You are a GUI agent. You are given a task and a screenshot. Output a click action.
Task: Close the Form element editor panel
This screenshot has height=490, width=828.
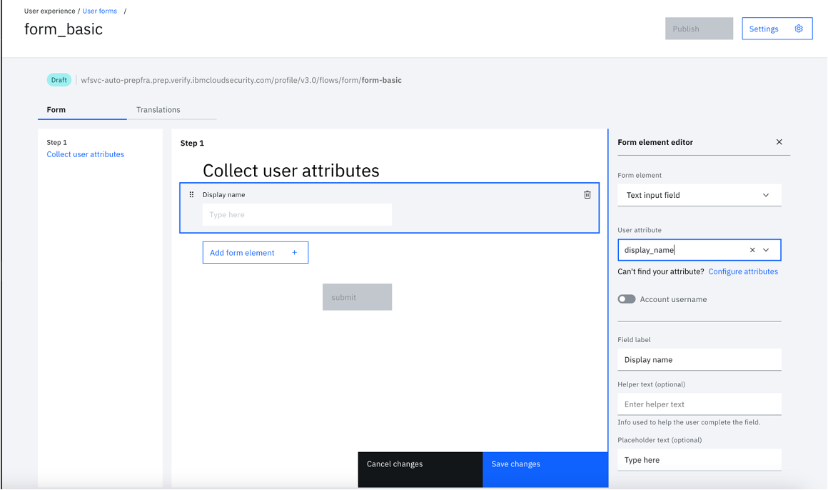pyautogui.click(x=779, y=142)
